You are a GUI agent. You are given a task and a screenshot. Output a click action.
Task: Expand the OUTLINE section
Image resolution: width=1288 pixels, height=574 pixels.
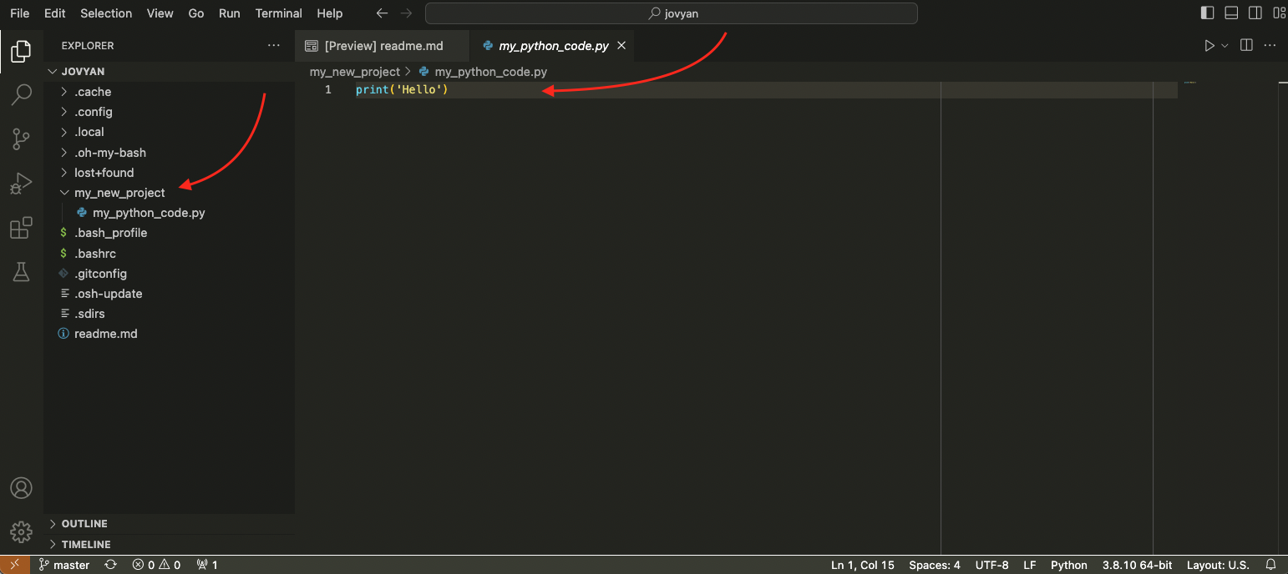point(170,524)
